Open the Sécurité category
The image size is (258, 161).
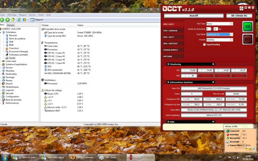tap(9, 93)
